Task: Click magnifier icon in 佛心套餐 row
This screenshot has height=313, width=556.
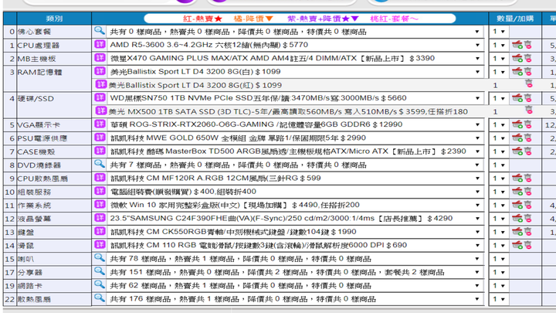Action: 100,31
